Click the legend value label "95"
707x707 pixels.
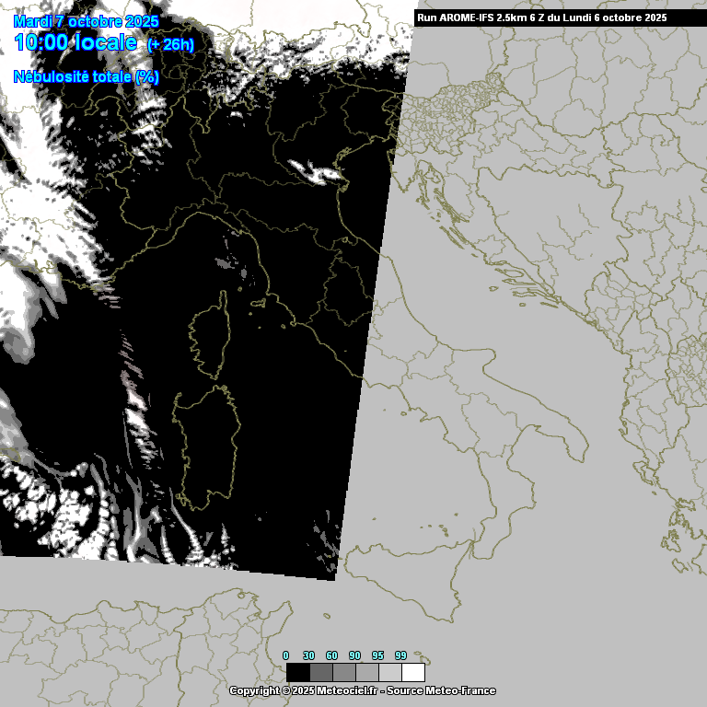point(377,655)
